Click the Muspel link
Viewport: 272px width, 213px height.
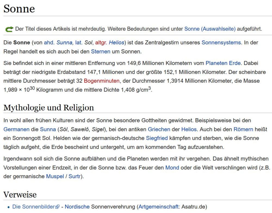[55, 176]
